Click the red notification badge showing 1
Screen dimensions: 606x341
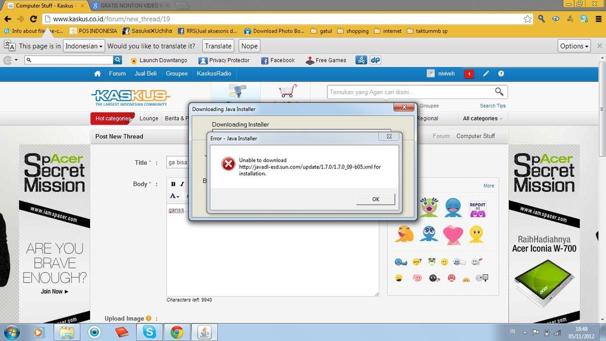[469, 74]
